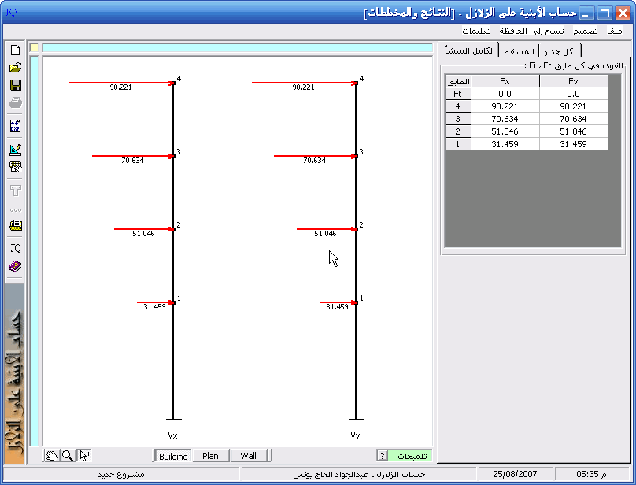Open a project with the folder icon
The height and width of the screenshot is (485, 636).
15,68
